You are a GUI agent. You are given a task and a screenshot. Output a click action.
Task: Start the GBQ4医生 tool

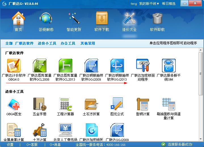pos(14,104)
